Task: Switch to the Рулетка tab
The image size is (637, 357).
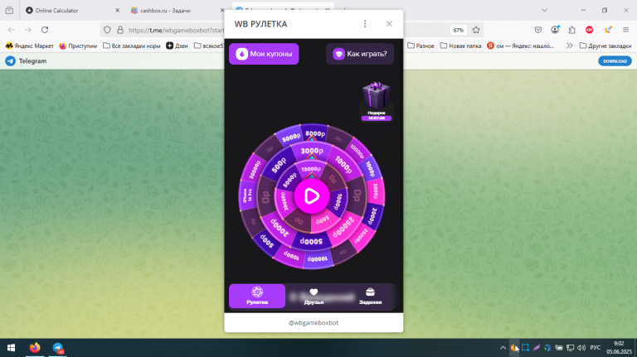Action: tap(257, 297)
